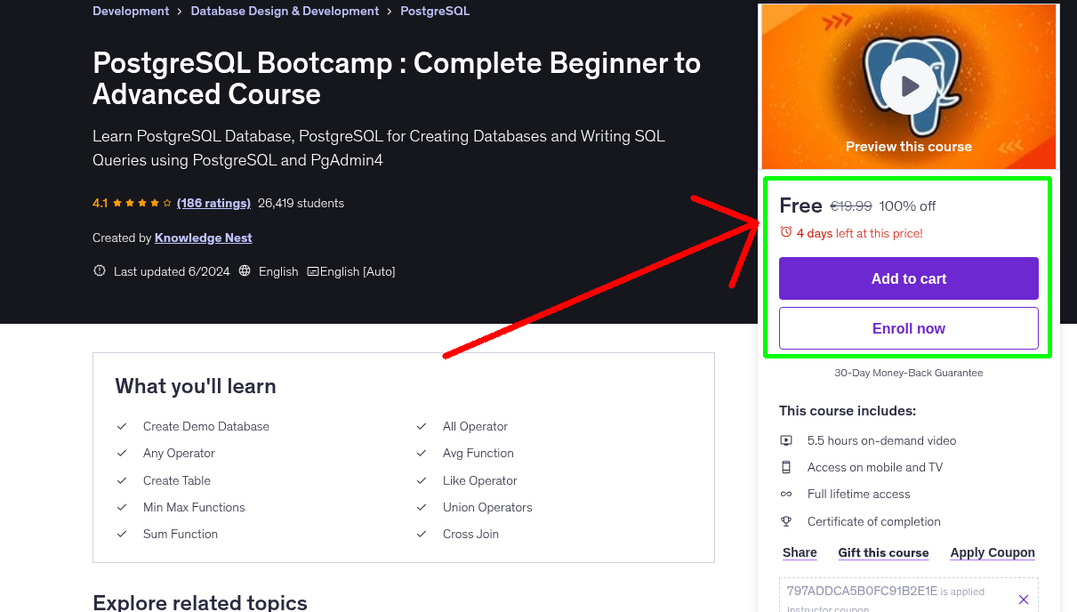Viewport: 1077px width, 612px height.
Task: Click the closed captions icon
Action: pyautogui.click(x=313, y=271)
